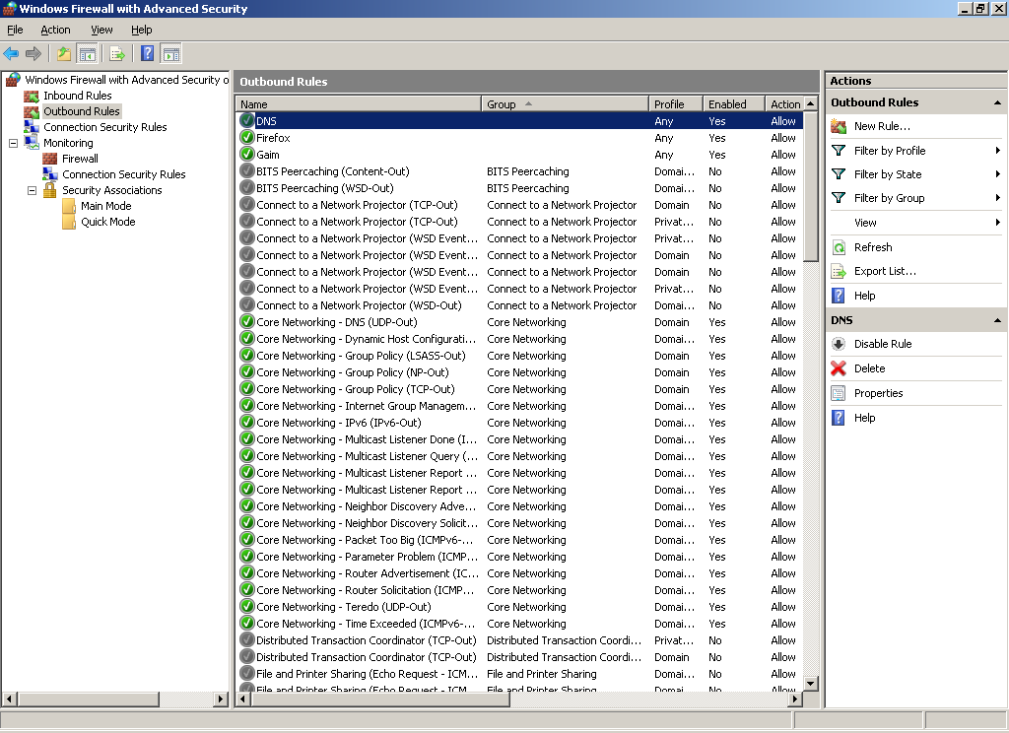Select Core Networking - Teredo (UDP-Out) rule

[520, 606]
